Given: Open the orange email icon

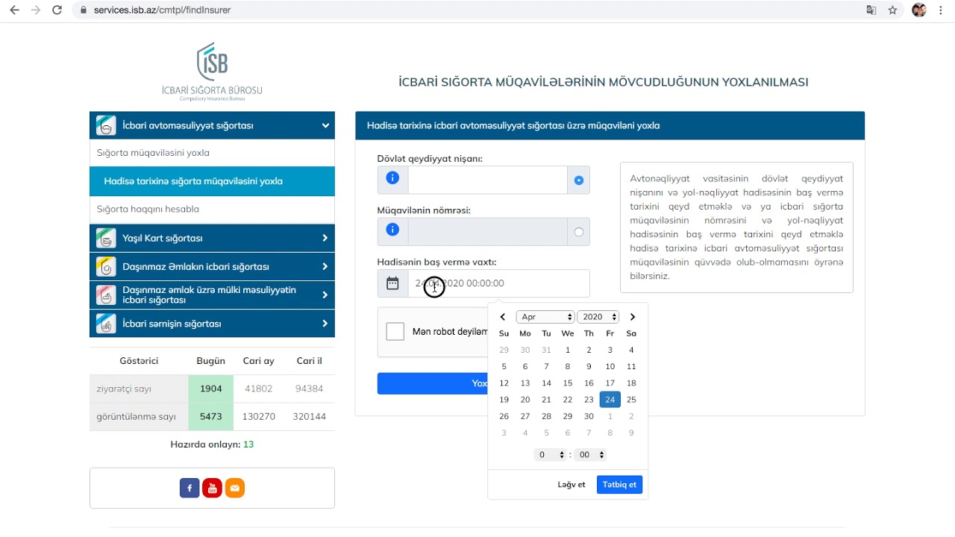Looking at the screenshot, I should [235, 489].
